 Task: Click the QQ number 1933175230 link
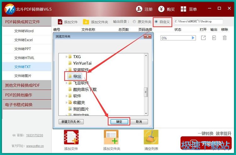(x=35, y=135)
